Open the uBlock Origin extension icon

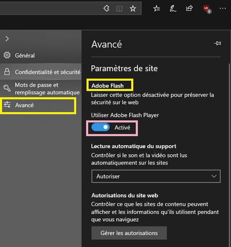[207, 9]
